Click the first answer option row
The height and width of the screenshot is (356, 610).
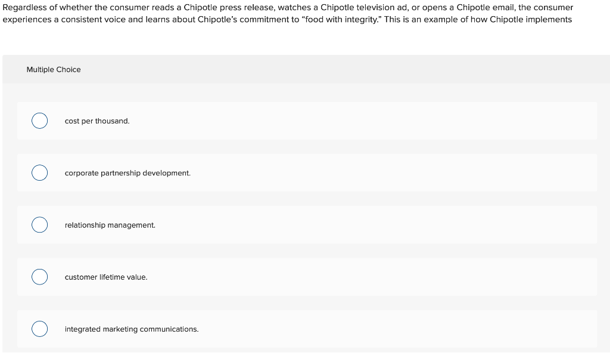[x=307, y=120]
